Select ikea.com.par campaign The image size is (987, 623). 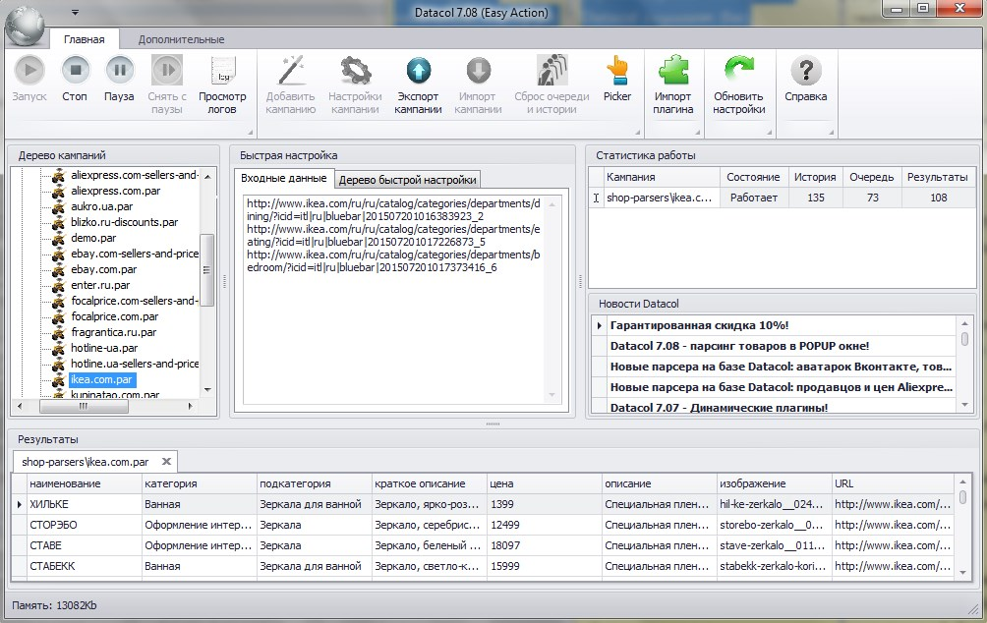(101, 379)
